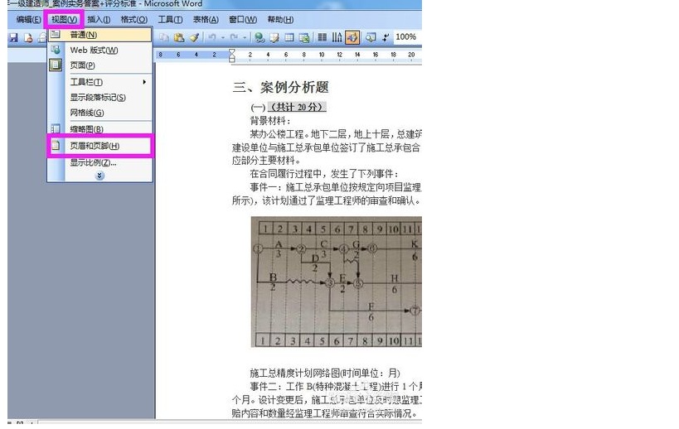
Task: Click the line 背景材料:
Action: coord(270,121)
